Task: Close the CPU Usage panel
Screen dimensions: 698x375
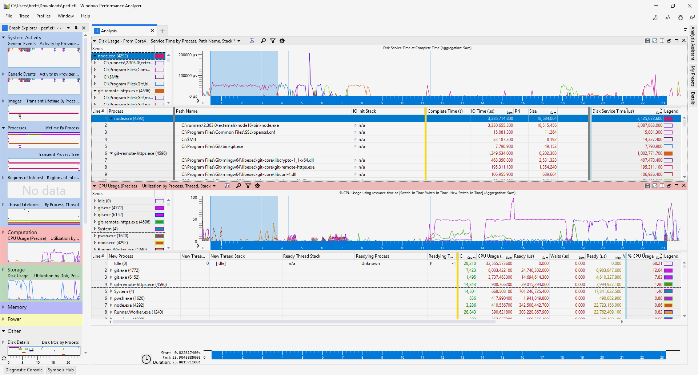Action: coord(684,186)
